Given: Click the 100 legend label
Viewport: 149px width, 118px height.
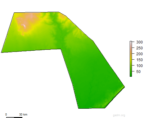Looking at the screenshot, I should coord(139,66).
